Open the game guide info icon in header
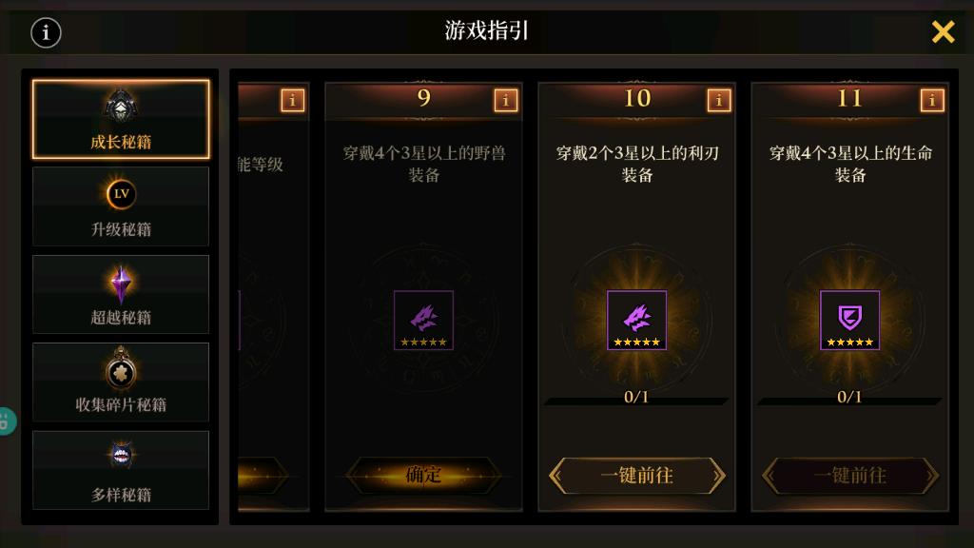Viewport: 974px width, 548px height. [46, 32]
